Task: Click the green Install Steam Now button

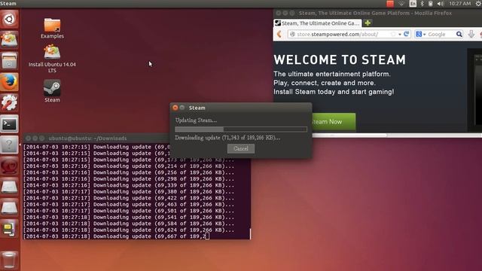Action: click(x=334, y=122)
